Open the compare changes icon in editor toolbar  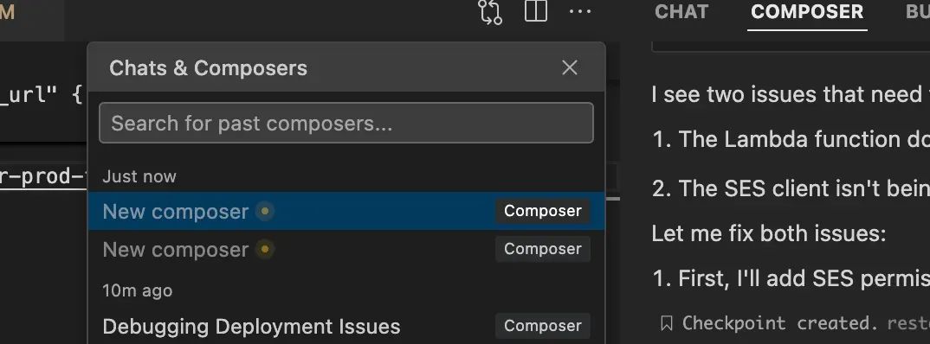(490, 12)
